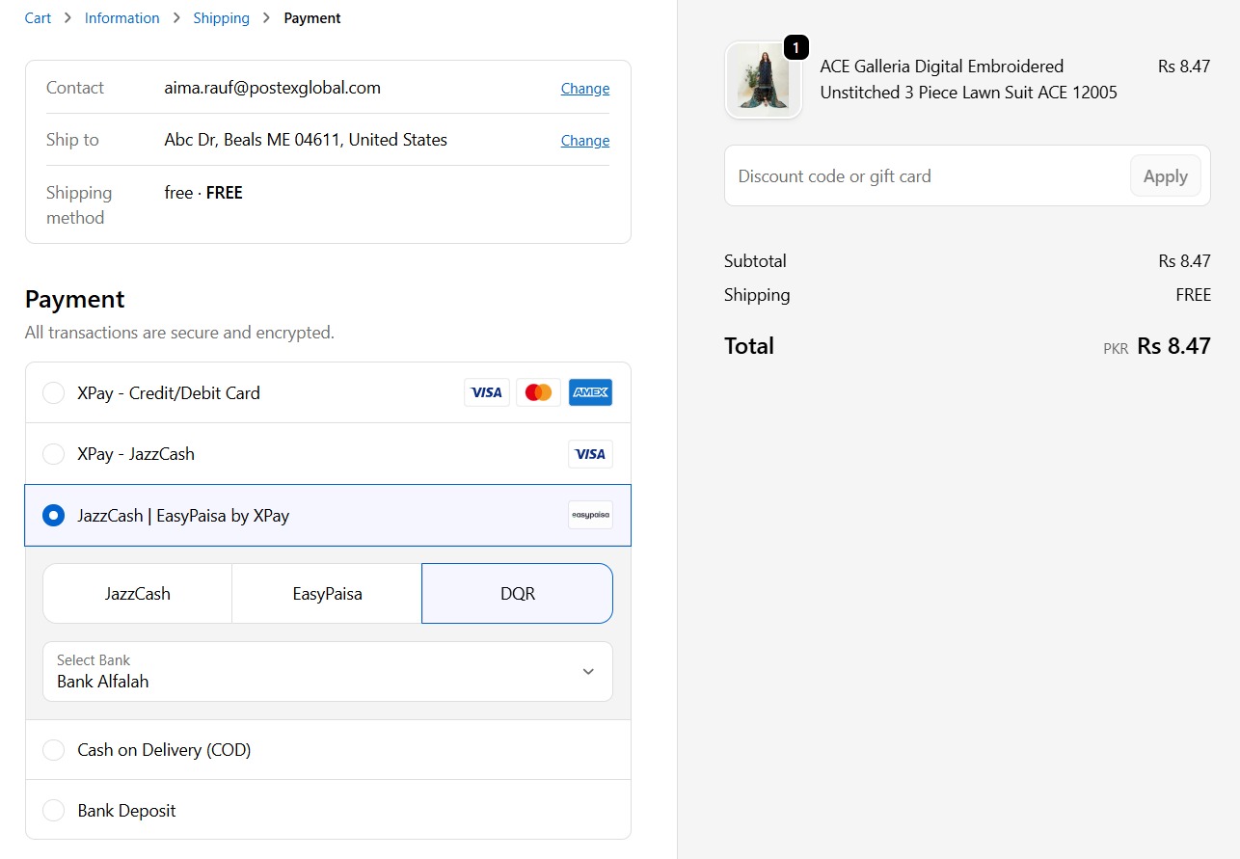The image size is (1240, 859).
Task: Click the Visa icon in XPay - JazzCash row
Action: point(590,454)
